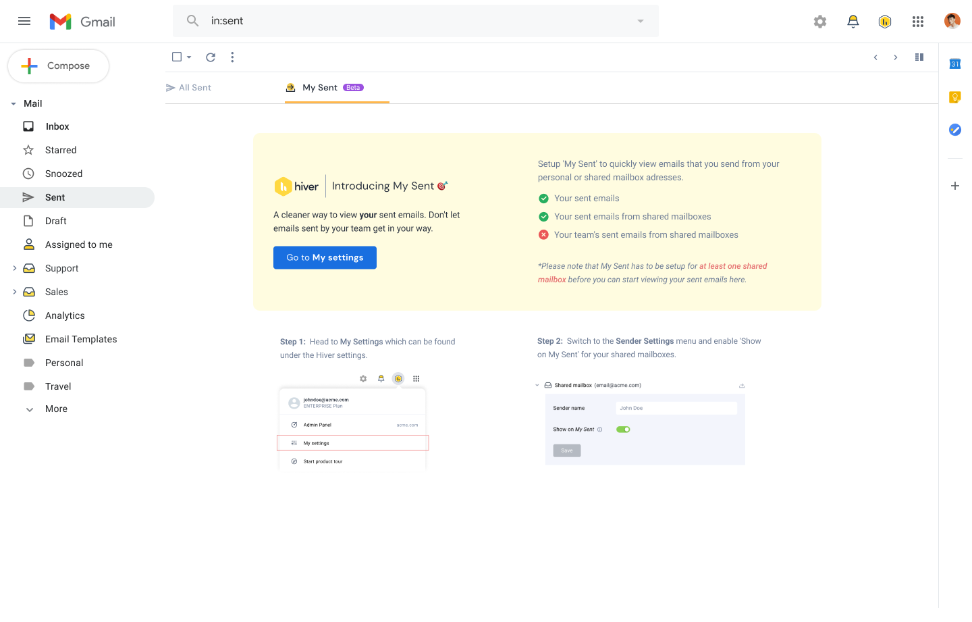Screen dimensions: 972x622
Task: Go to older page arrow
Action: (x=896, y=57)
